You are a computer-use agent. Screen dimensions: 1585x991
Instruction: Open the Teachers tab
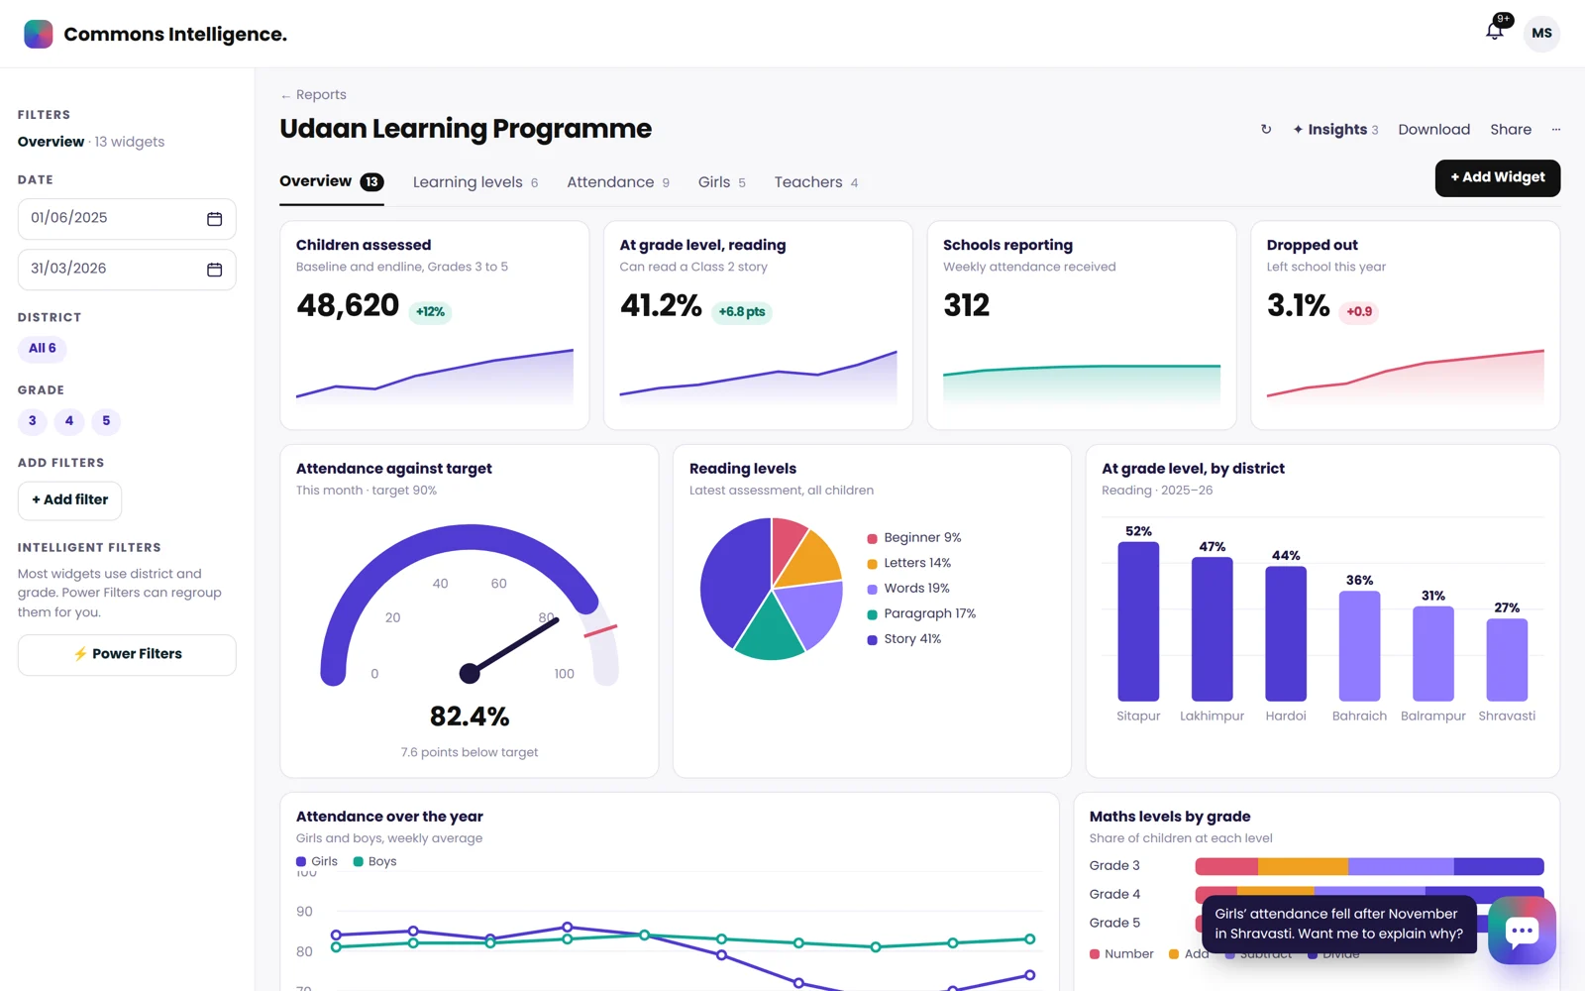point(816,182)
